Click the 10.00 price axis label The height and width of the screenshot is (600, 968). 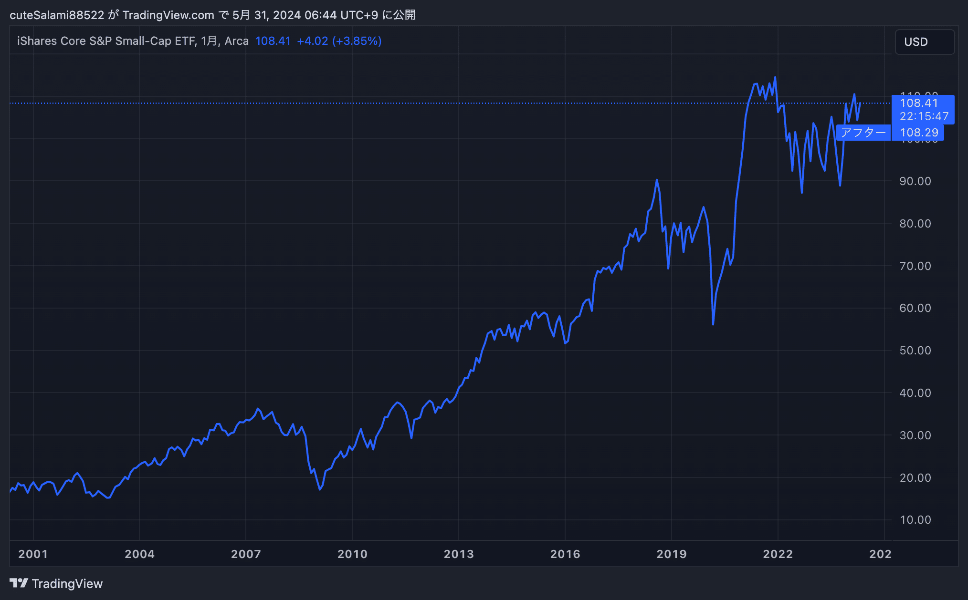pos(915,520)
